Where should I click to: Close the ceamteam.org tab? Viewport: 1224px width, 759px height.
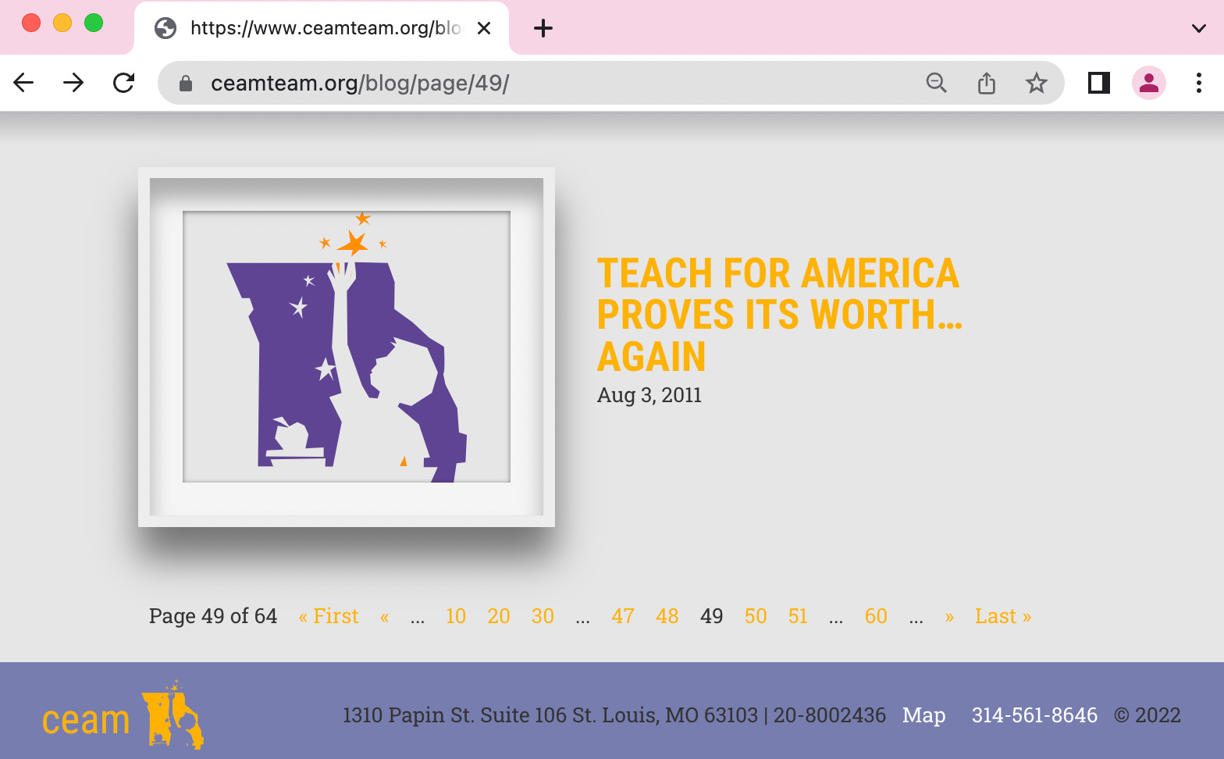(484, 28)
